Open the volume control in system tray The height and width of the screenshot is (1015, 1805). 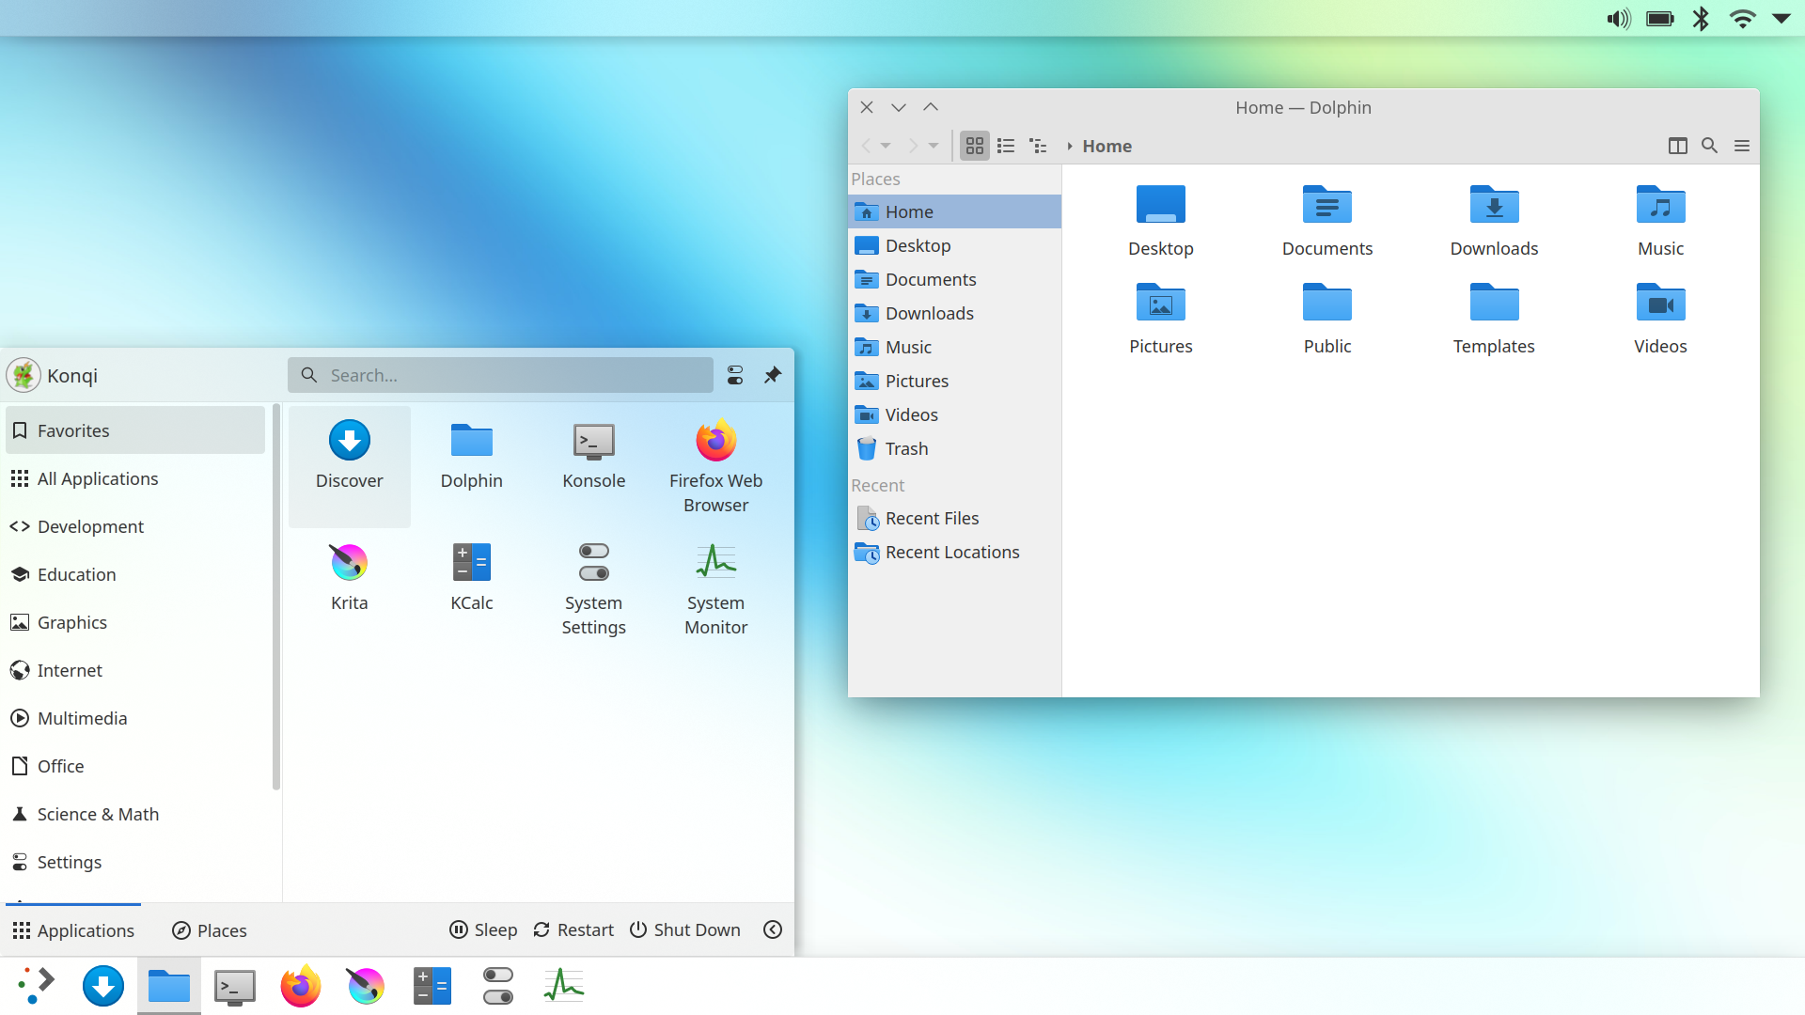(1618, 19)
